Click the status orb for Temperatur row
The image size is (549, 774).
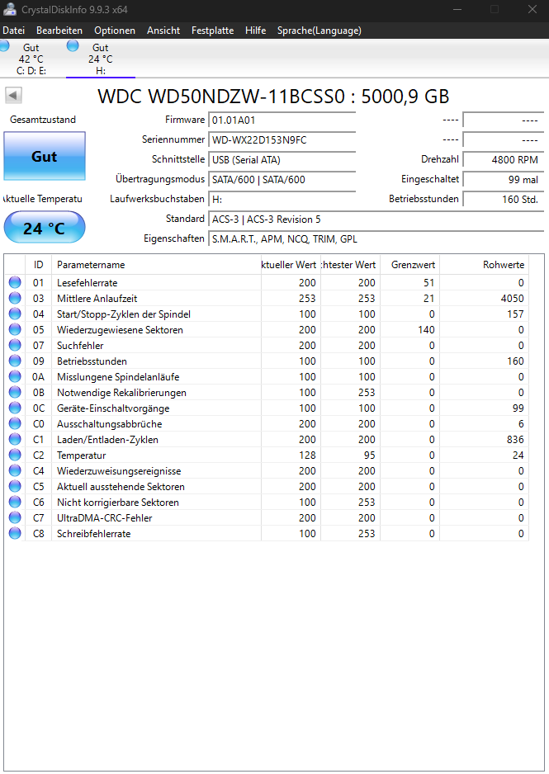[16, 455]
